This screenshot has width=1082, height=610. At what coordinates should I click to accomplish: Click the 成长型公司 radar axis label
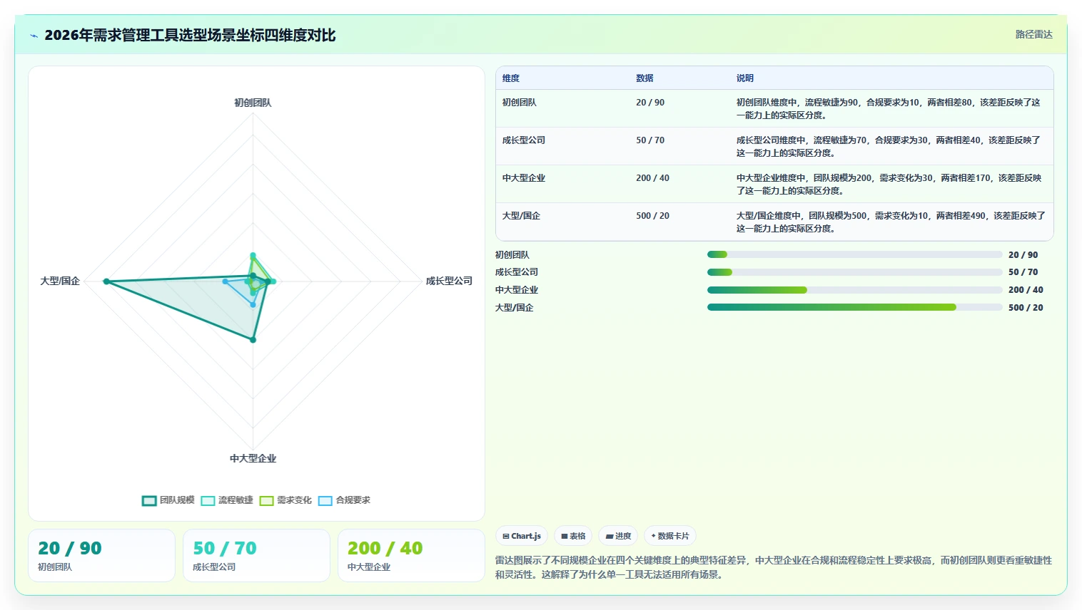click(449, 281)
